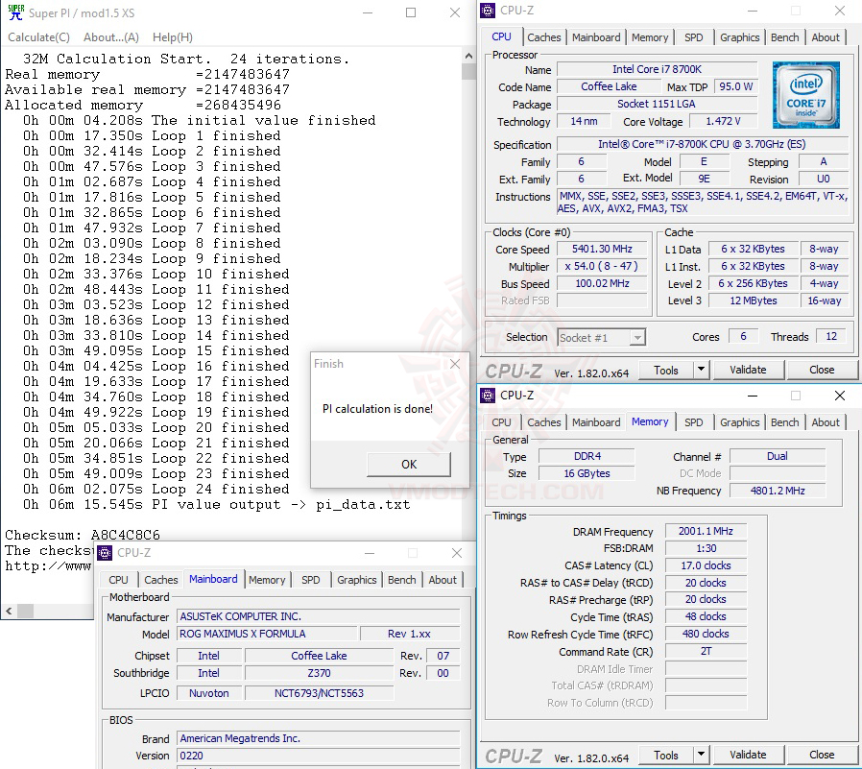Screen dimensions: 862x769
Task: Select the Graphics tab in the Memory window
Action: 739,422
